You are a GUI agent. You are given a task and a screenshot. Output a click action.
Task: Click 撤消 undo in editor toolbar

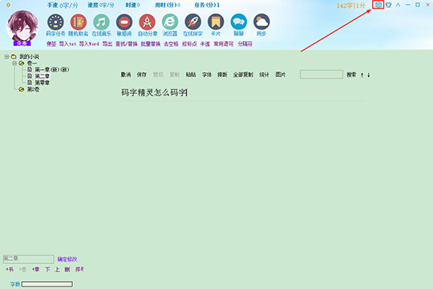coord(126,75)
